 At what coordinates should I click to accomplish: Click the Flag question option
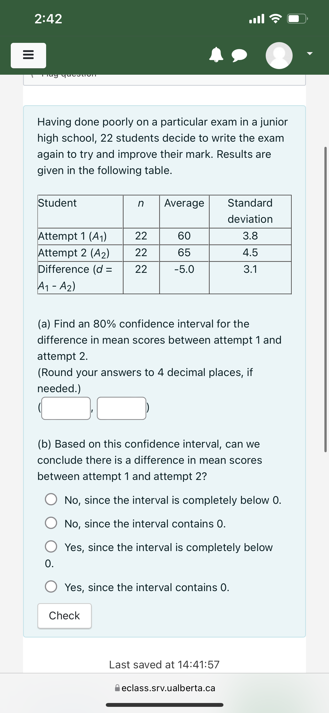(x=66, y=75)
